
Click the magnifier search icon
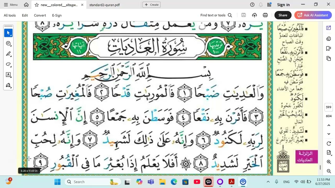tap(230, 15)
